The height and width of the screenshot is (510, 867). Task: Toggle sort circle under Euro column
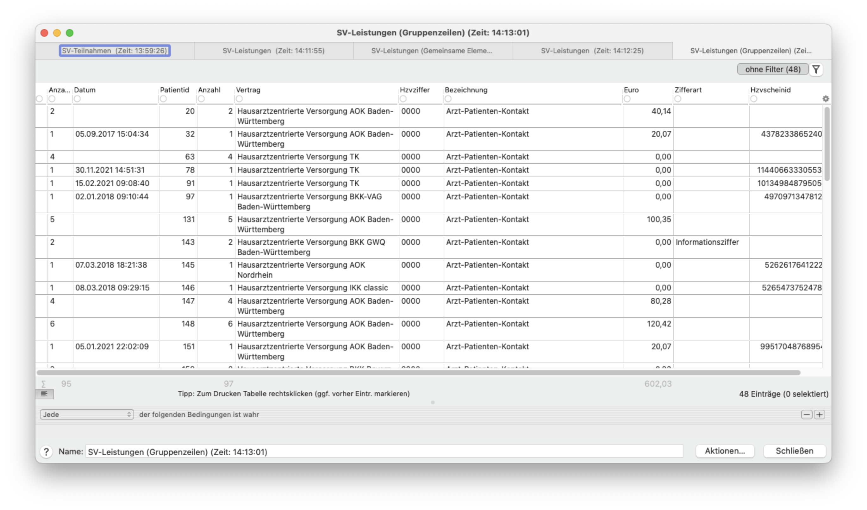tap(627, 99)
